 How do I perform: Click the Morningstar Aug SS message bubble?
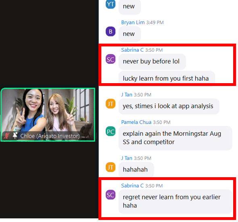[x=175, y=138]
